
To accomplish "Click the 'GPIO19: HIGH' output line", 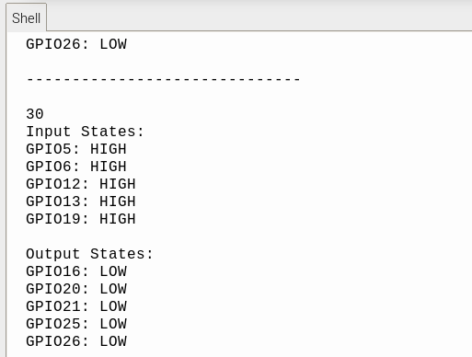I will 81,219.
